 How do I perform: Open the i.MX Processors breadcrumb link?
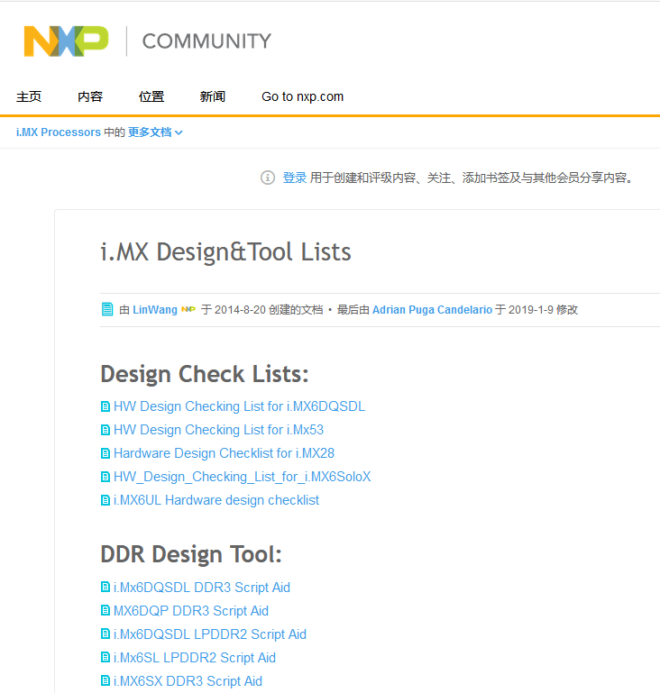(59, 132)
